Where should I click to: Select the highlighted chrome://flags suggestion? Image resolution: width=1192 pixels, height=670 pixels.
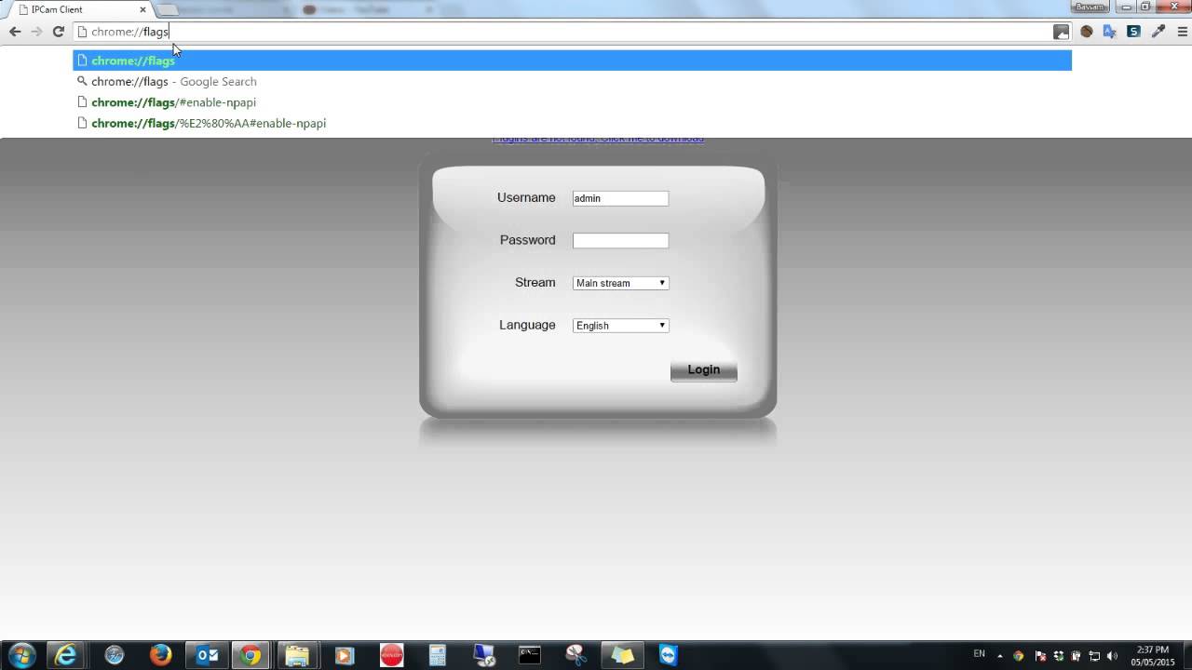[572, 60]
